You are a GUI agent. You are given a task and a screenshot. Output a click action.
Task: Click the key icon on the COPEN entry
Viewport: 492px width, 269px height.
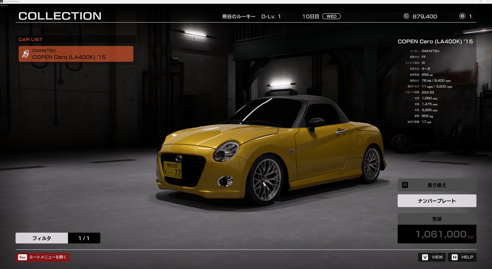pyautogui.click(x=25, y=54)
